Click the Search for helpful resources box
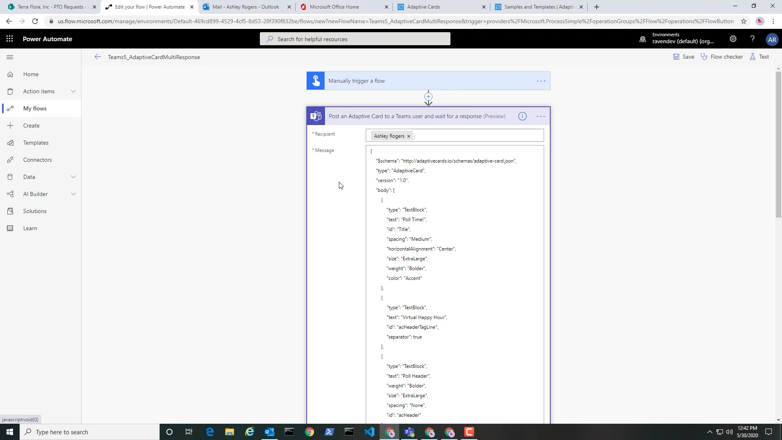Viewport: 782px width, 440px height. (x=355, y=39)
